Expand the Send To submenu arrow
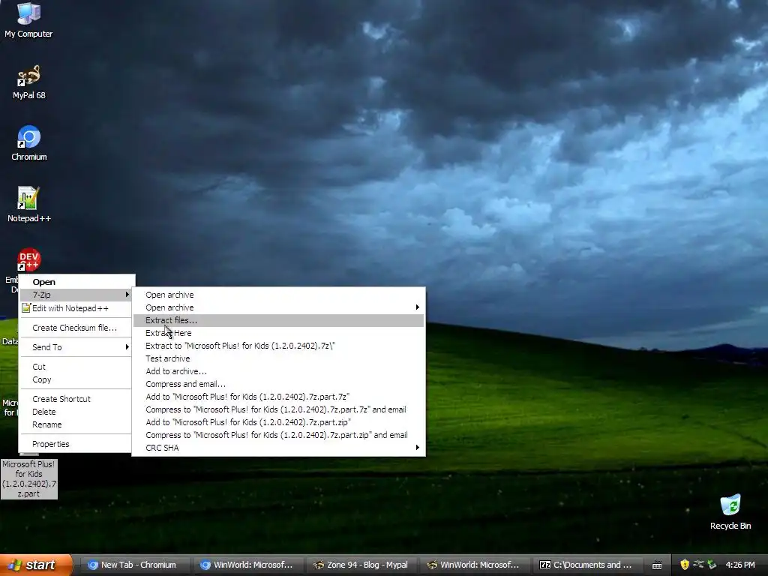 (127, 346)
